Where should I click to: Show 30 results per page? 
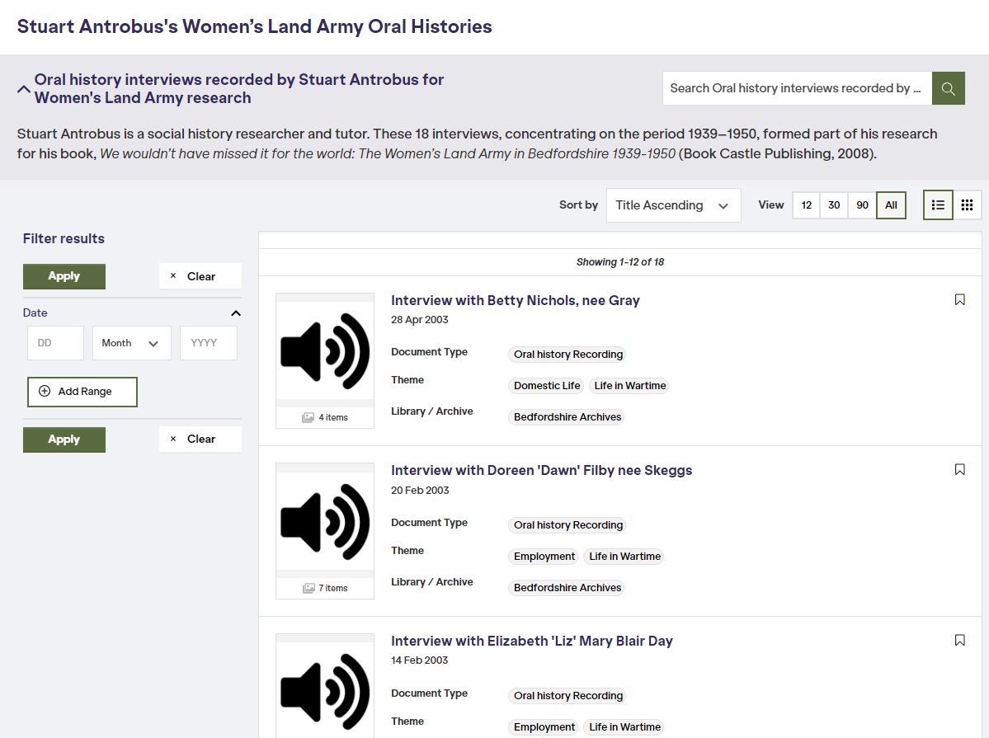pyautogui.click(x=834, y=205)
